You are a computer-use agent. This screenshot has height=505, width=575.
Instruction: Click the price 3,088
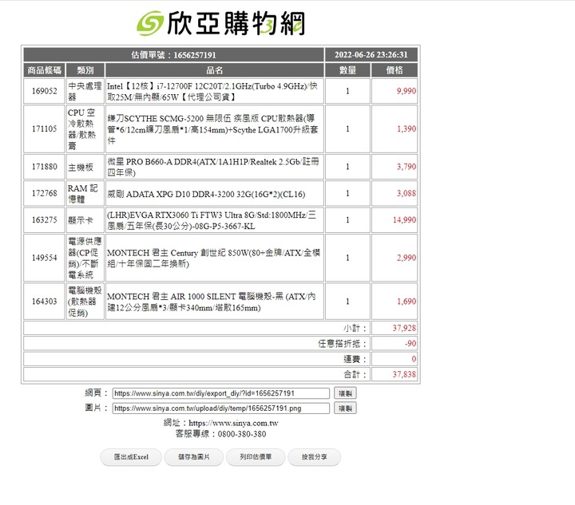coord(406,193)
